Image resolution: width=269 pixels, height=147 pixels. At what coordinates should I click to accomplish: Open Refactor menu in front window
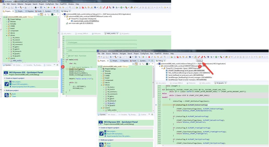pyautogui.click(x=115, y=54)
